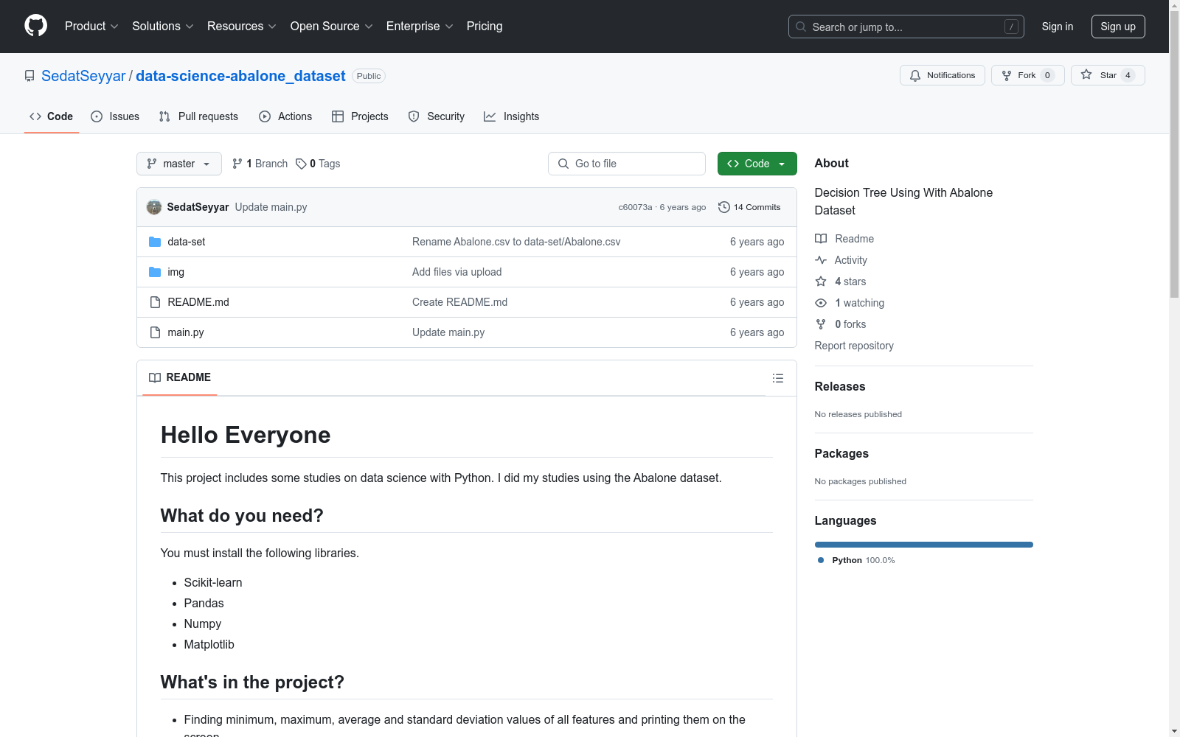1180x737 pixels.
Task: Click the Pricing link
Action: click(x=485, y=27)
